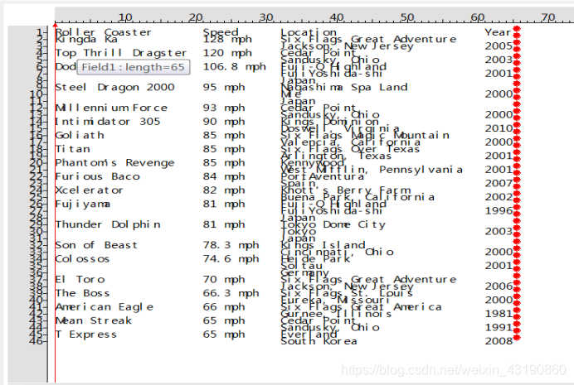Click line number 46 in gutter
This screenshot has height=385, width=574.
coord(36,341)
